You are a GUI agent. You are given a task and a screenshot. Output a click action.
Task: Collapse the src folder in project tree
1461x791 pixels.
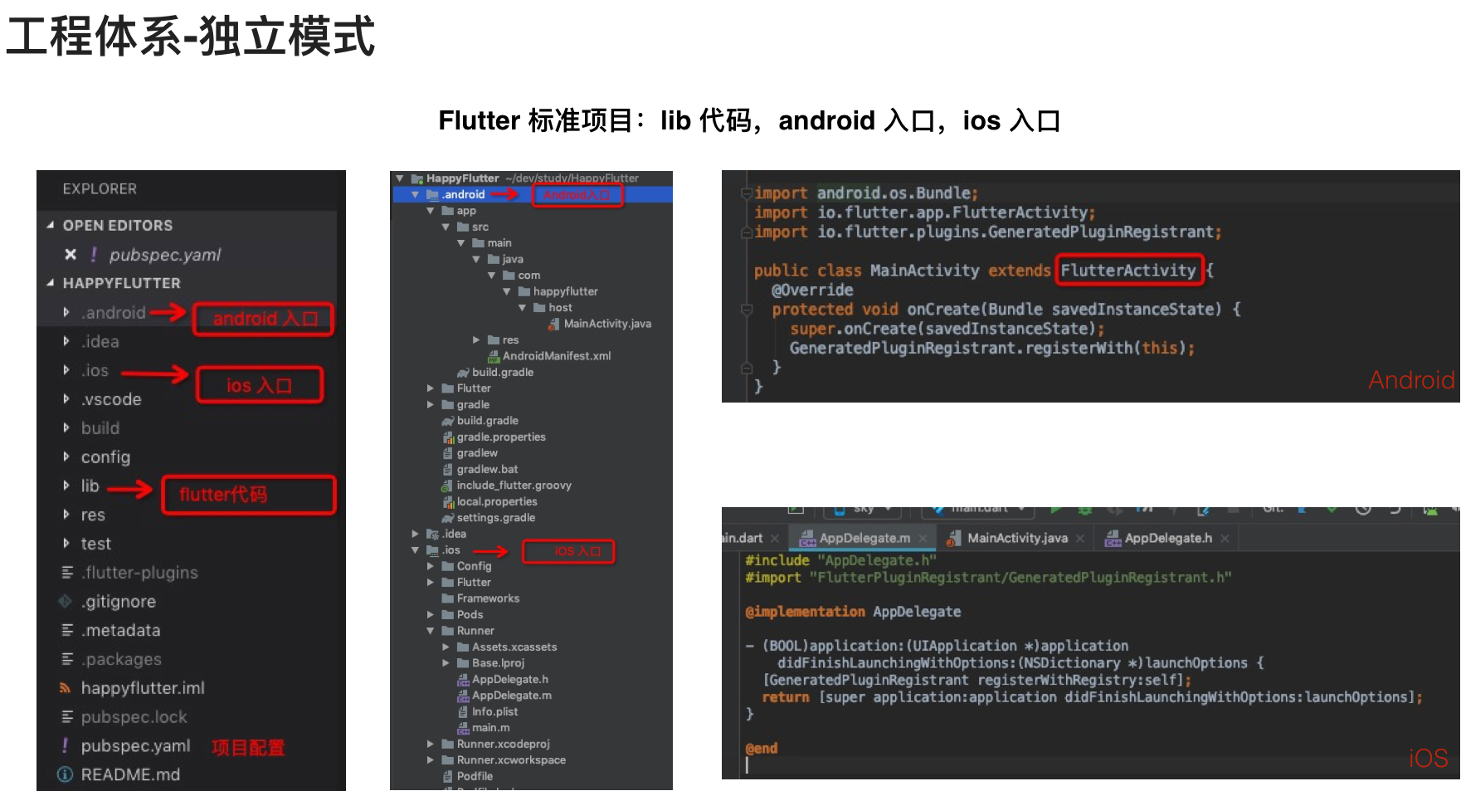tap(446, 227)
